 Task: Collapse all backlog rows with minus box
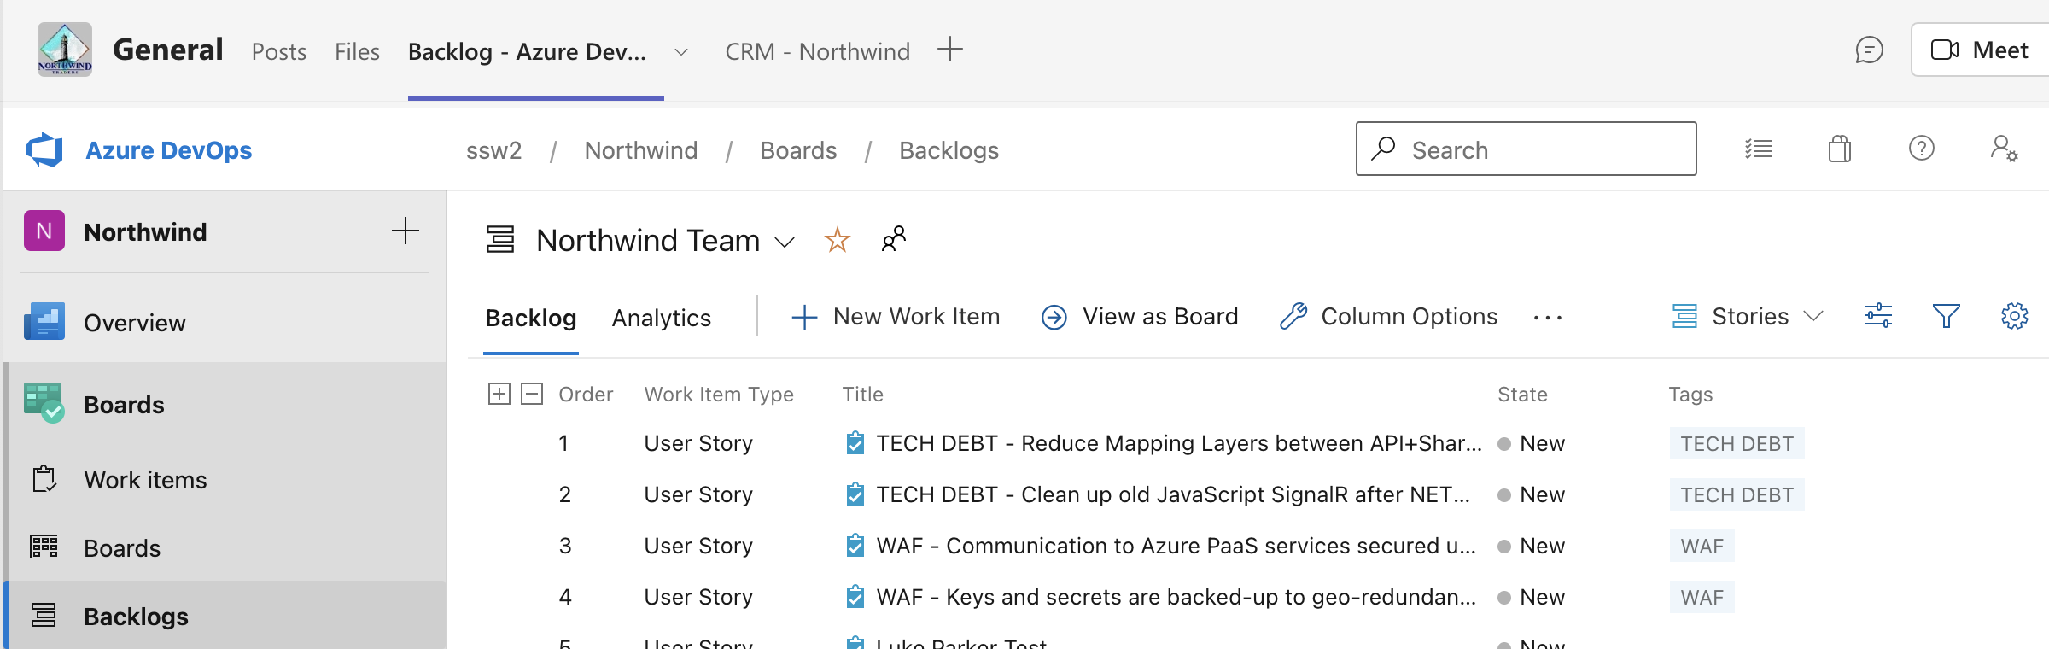532,394
